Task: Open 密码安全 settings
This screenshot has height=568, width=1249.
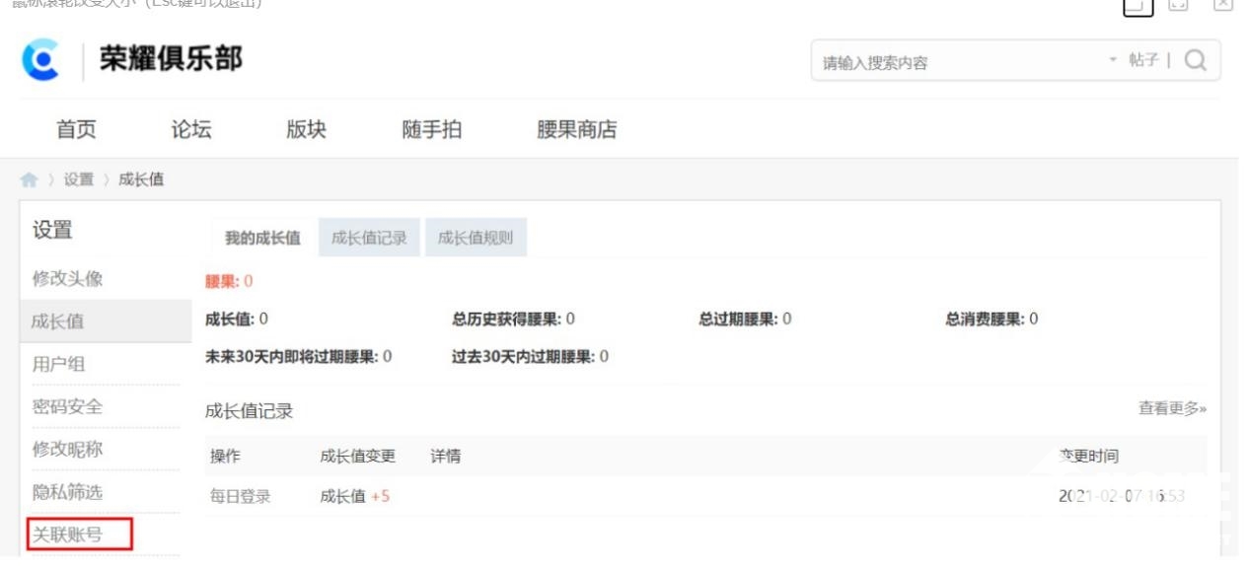Action: click(67, 406)
